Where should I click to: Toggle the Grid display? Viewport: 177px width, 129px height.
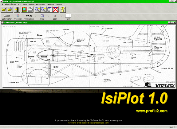coord(68,17)
